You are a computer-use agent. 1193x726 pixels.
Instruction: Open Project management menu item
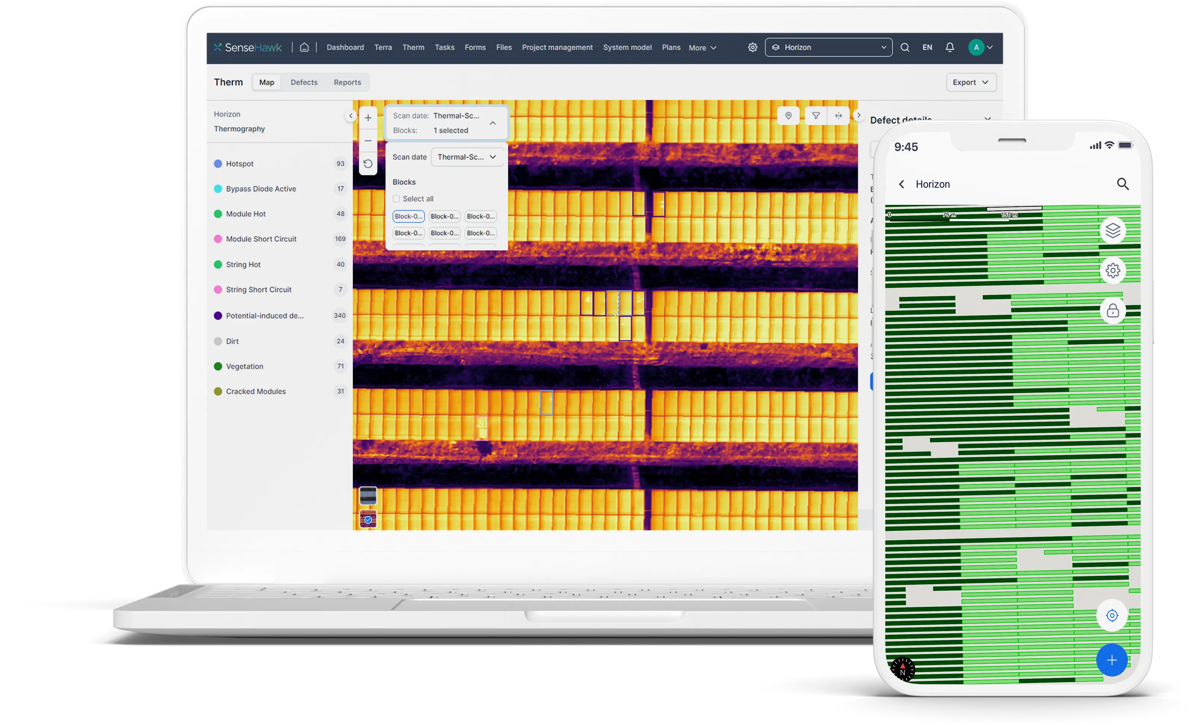(557, 47)
